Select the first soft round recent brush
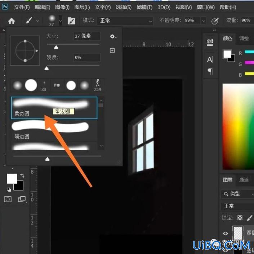 tap(17, 85)
